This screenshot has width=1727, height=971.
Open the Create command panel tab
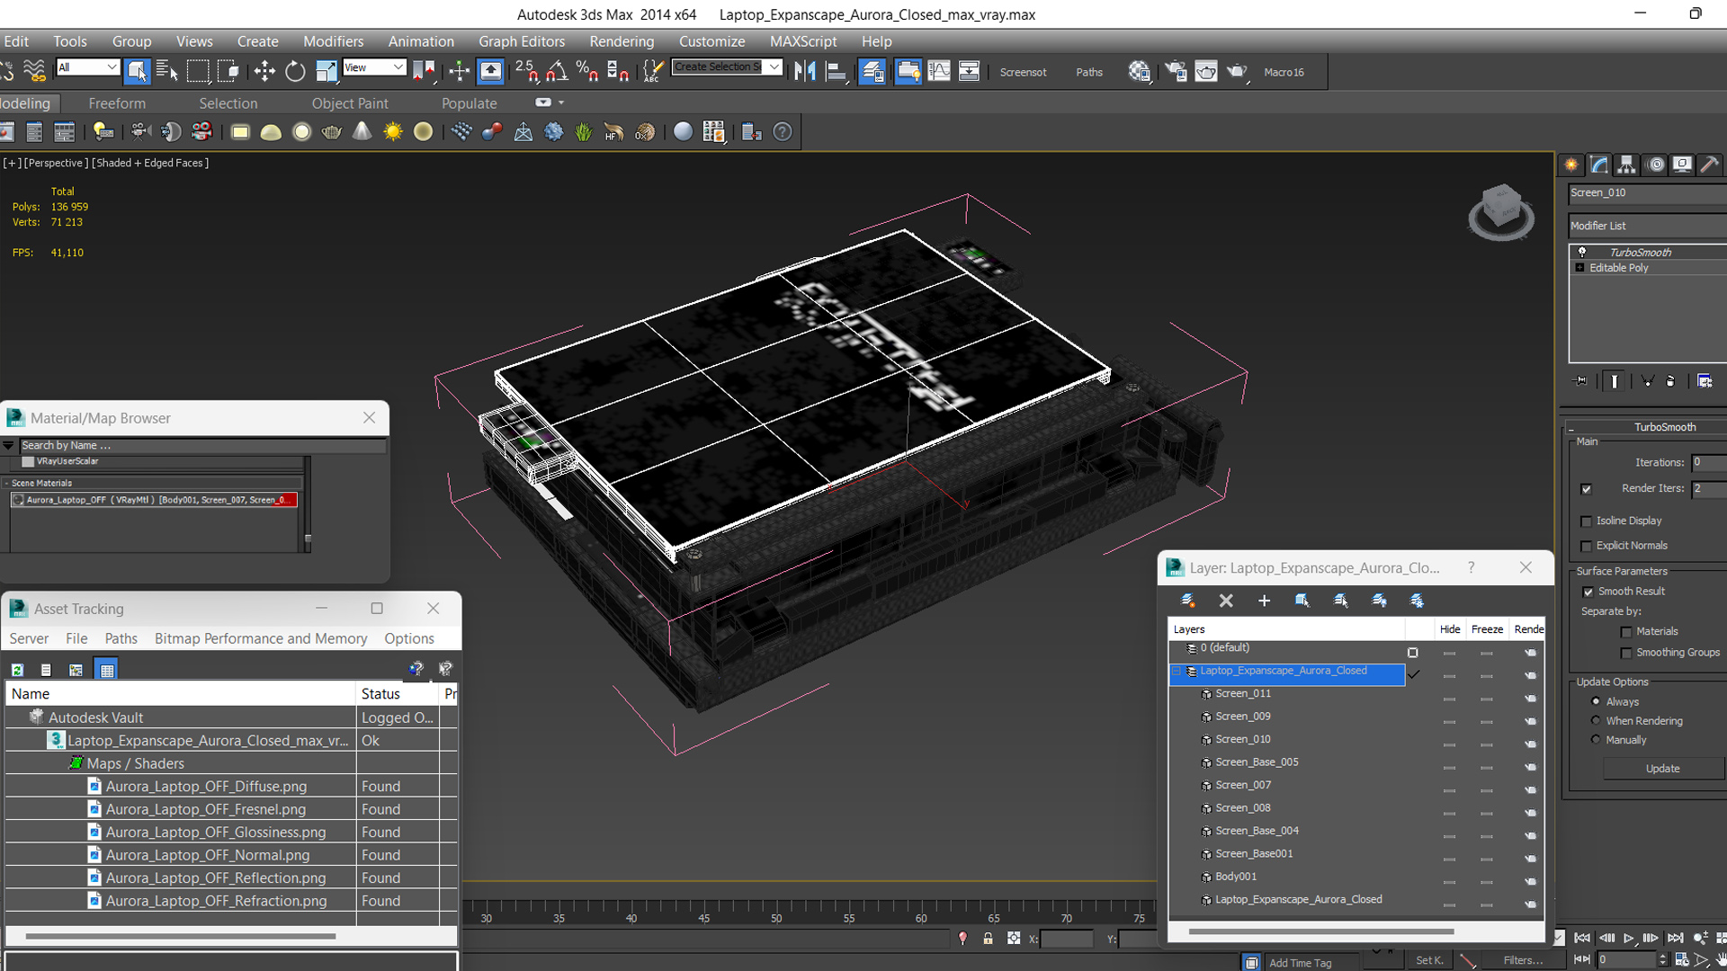[1571, 165]
